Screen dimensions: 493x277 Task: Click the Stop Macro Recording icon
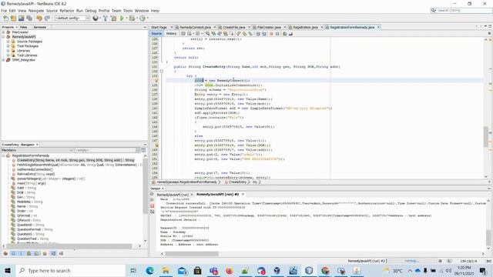[277, 34]
